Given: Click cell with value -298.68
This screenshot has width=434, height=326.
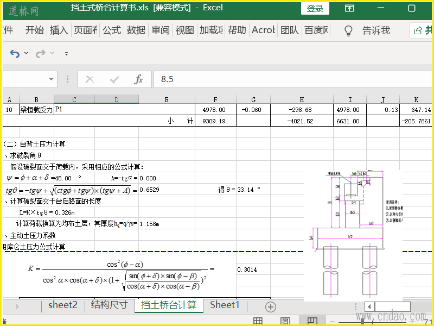Looking at the screenshot, I should 302,110.
